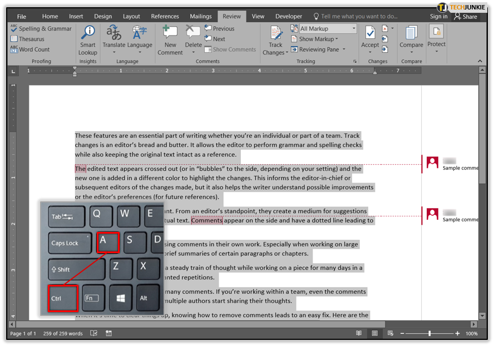Click the Show Markup icon
The height and width of the screenshot is (346, 494).
pos(294,39)
